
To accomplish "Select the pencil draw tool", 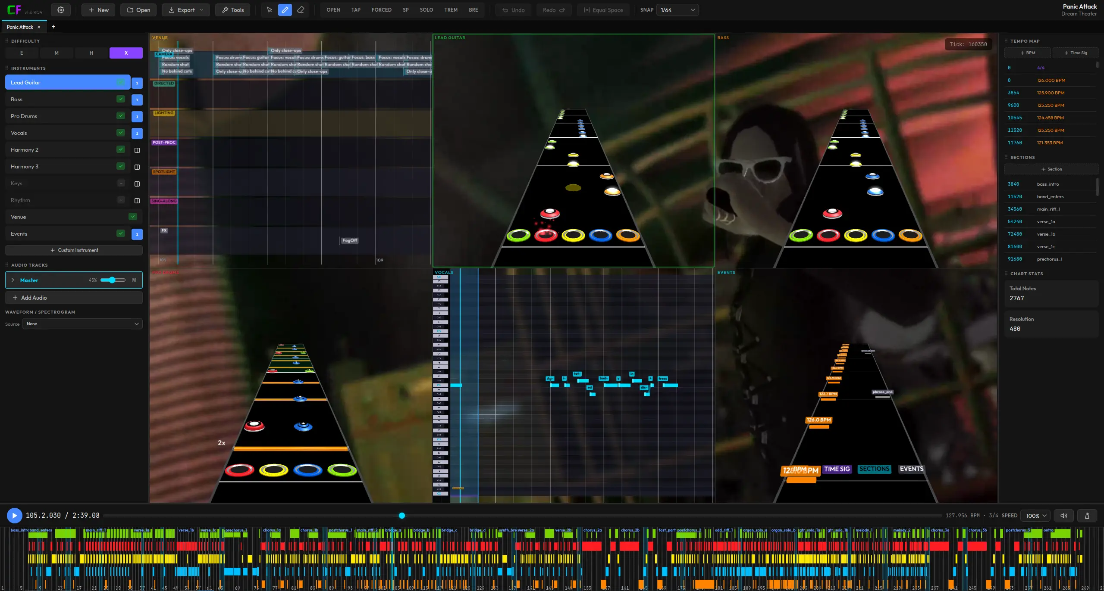I will tap(285, 10).
